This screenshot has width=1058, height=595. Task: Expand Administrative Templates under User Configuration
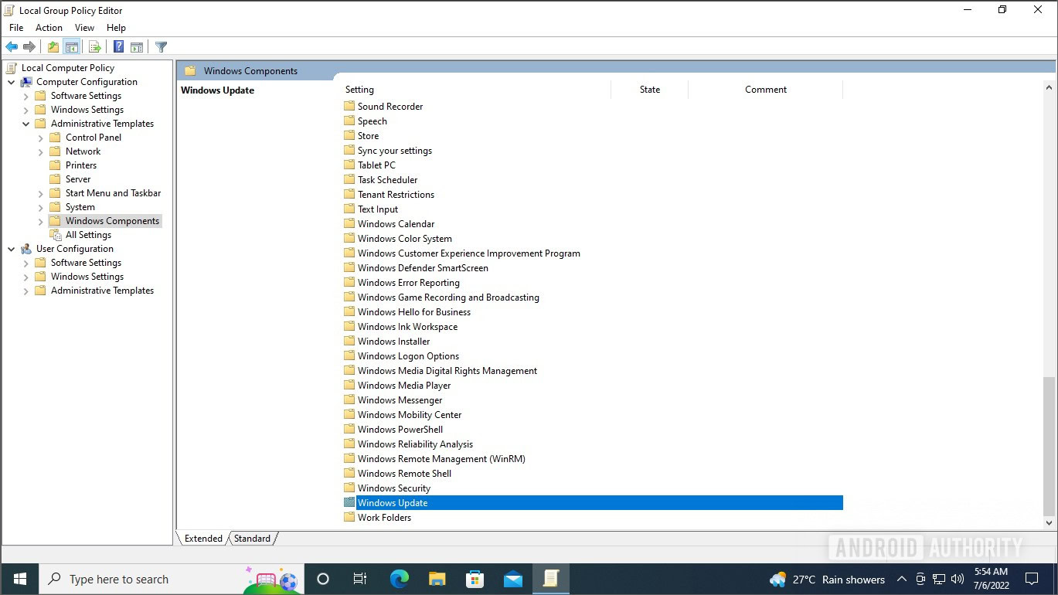pos(26,291)
